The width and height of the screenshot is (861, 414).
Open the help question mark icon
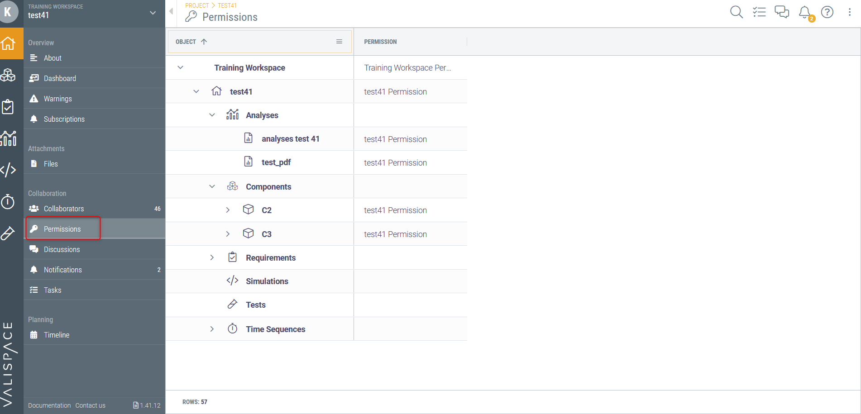pyautogui.click(x=827, y=12)
